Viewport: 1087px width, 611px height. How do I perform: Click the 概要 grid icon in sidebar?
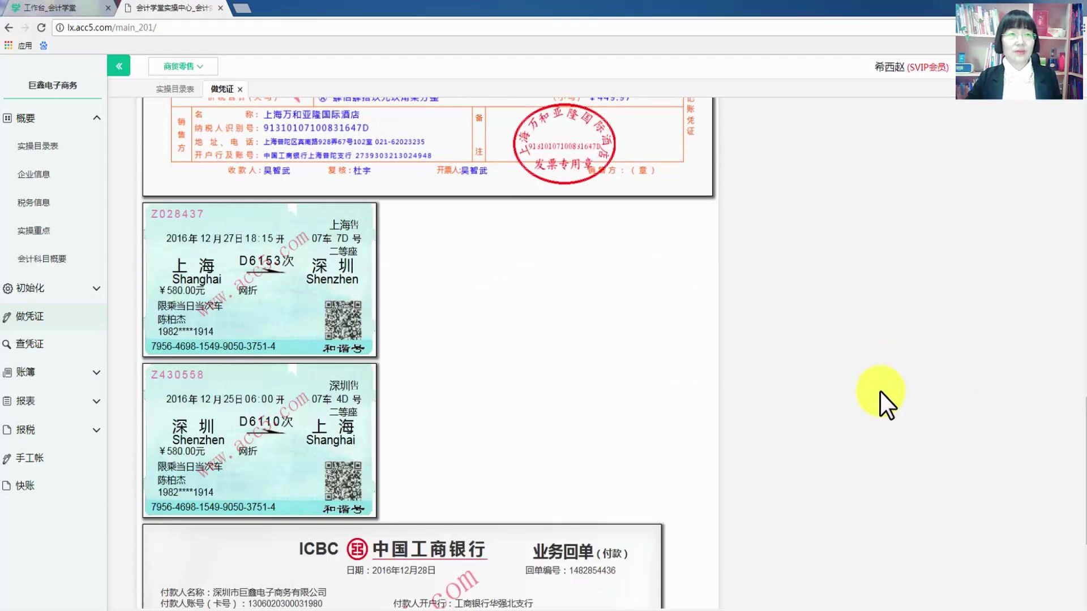point(8,118)
